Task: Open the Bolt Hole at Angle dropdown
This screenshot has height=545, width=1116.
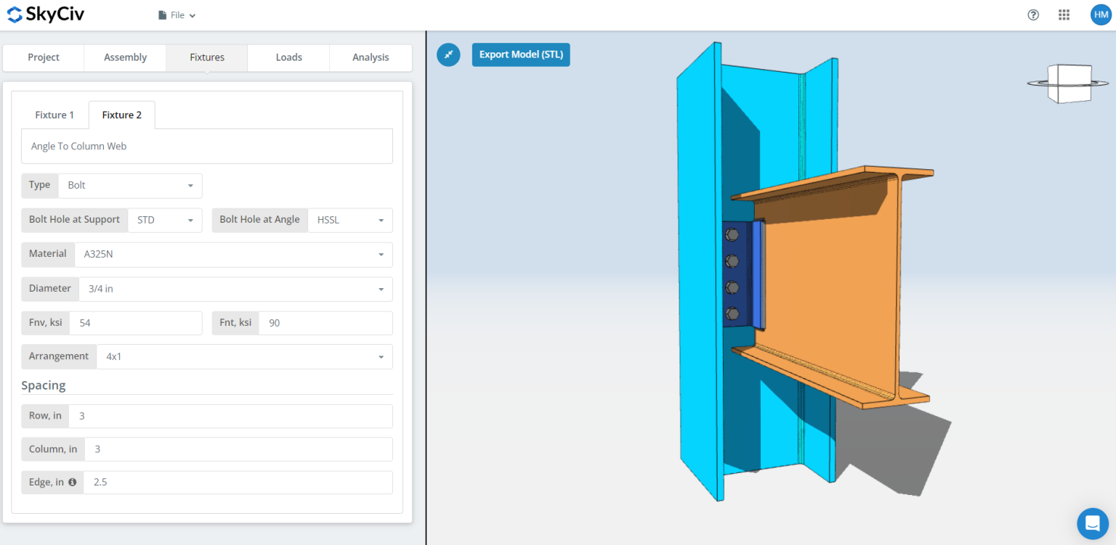Action: [349, 220]
